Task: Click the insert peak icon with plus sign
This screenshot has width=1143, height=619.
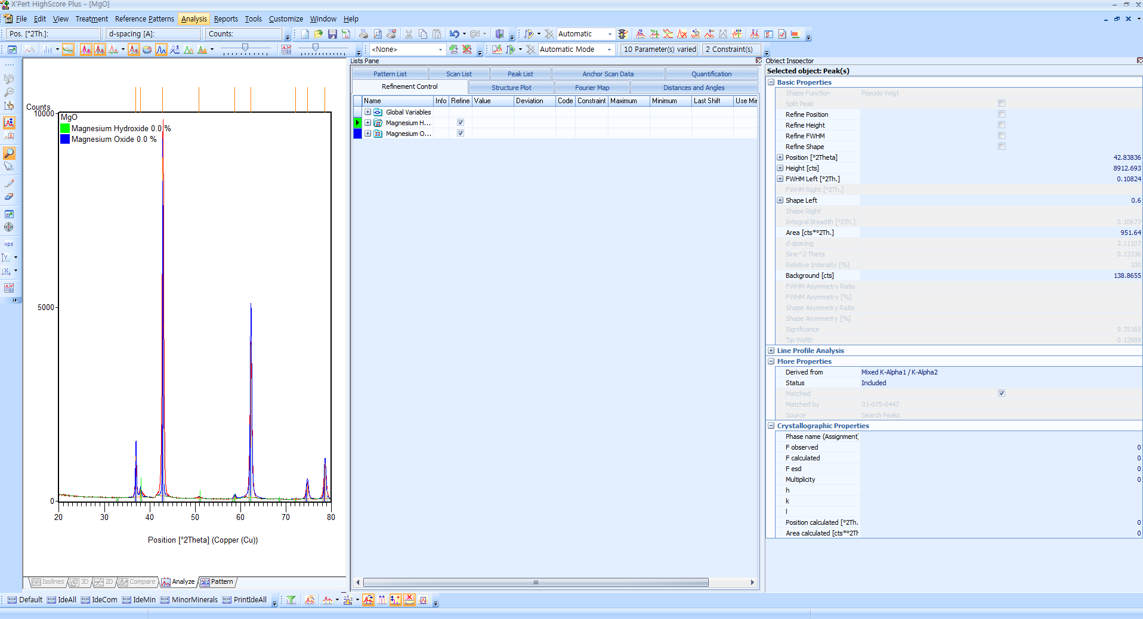Action: coord(396,600)
